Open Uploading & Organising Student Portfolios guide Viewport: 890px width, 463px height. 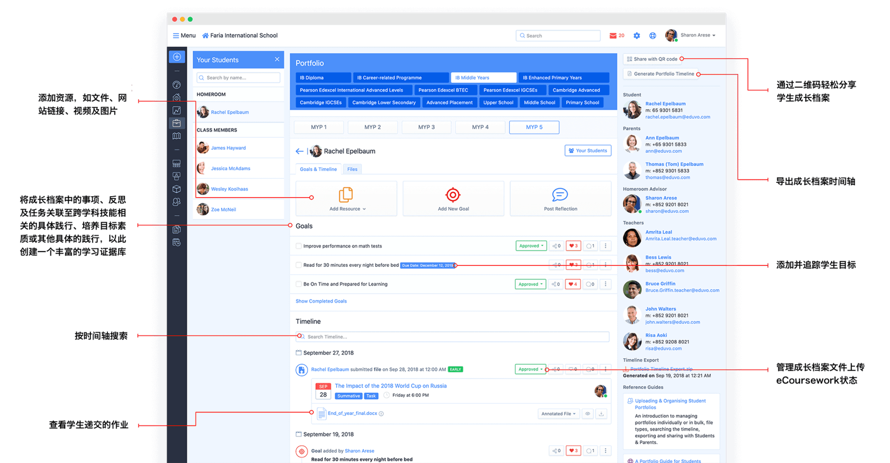(670, 404)
